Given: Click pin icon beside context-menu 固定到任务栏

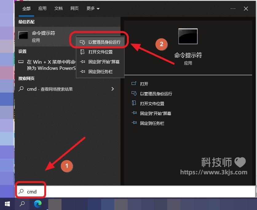Looking at the screenshot, I should [x=82, y=72].
